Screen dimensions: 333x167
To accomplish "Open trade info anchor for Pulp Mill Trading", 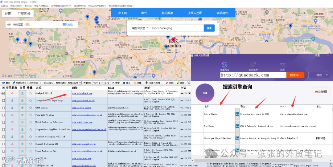I will point(12,115).
